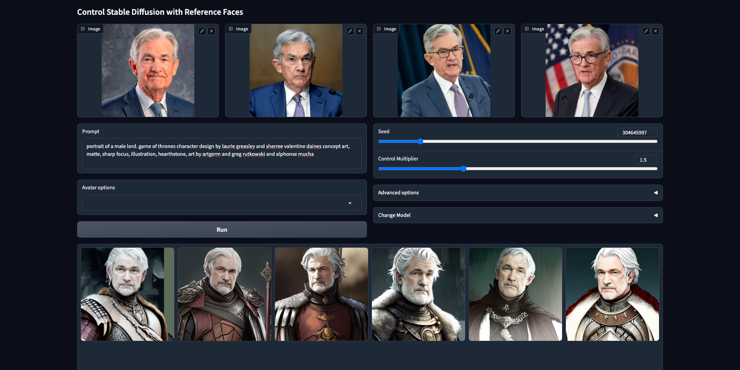This screenshot has height=370, width=740.
Task: Open the first generated lord portrait
Action: (128, 294)
